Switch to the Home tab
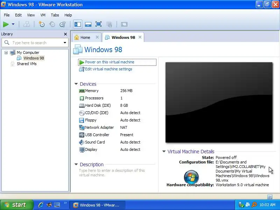Image resolution: width=280 pixels, height=210 pixels. tap(85, 37)
